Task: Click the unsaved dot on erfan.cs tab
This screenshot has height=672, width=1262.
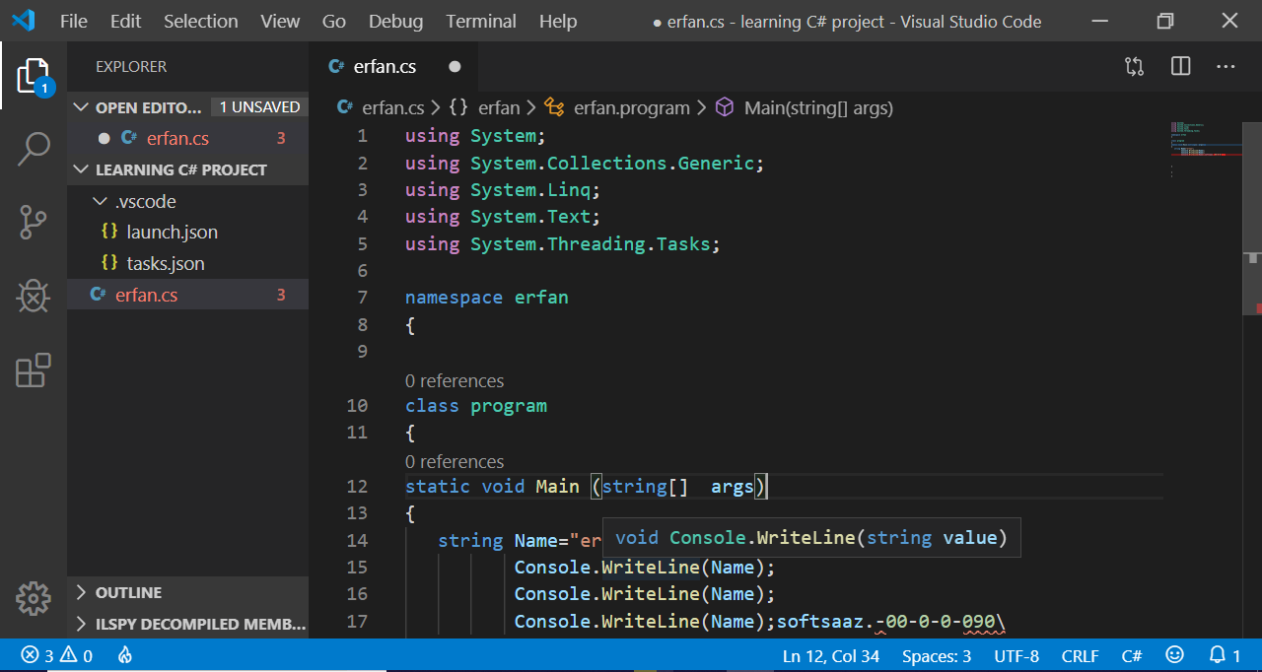Action: [455, 67]
